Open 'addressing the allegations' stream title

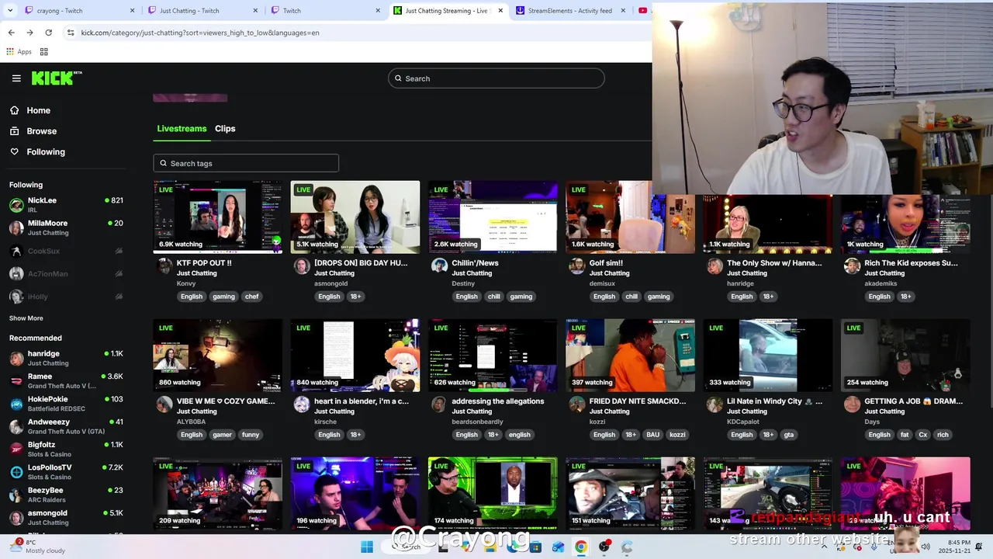coord(498,401)
